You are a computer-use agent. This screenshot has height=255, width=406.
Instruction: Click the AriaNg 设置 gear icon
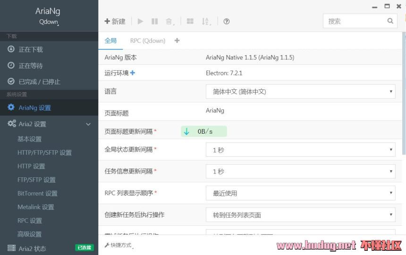coord(11,107)
